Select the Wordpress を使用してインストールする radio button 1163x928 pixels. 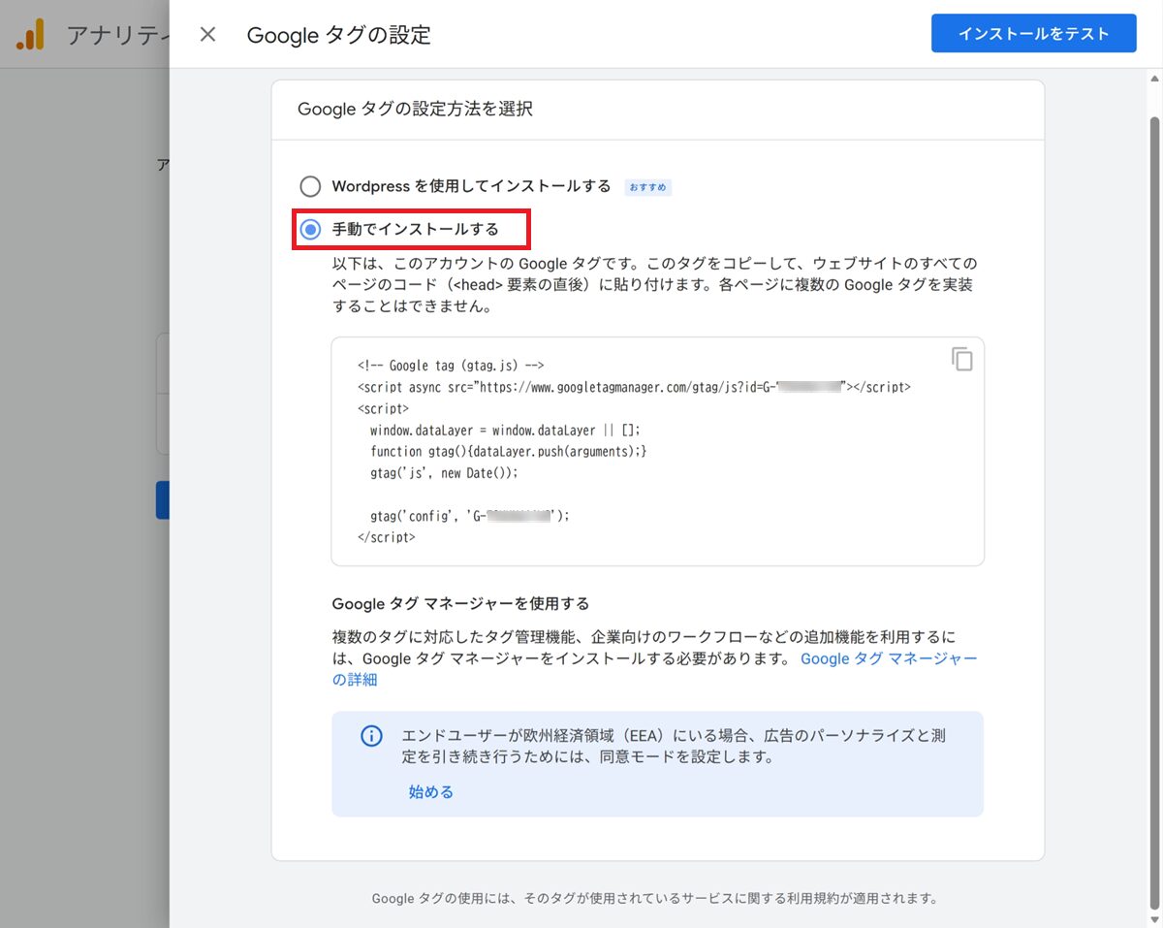click(x=310, y=186)
